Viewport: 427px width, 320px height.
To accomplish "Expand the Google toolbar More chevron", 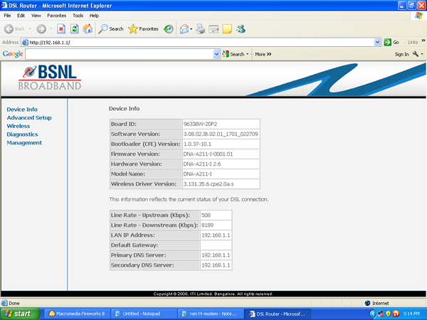I will pyautogui.click(x=269, y=54).
